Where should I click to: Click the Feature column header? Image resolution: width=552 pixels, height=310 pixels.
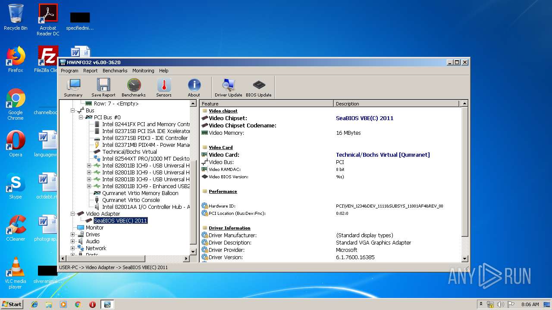267,104
